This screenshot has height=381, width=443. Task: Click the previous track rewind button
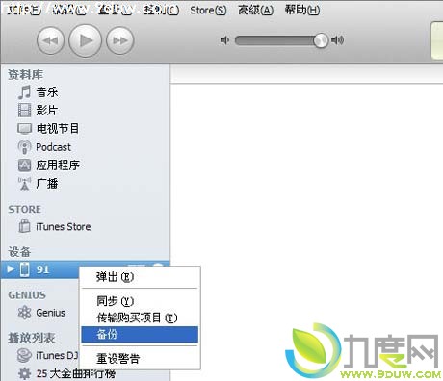click(50, 40)
